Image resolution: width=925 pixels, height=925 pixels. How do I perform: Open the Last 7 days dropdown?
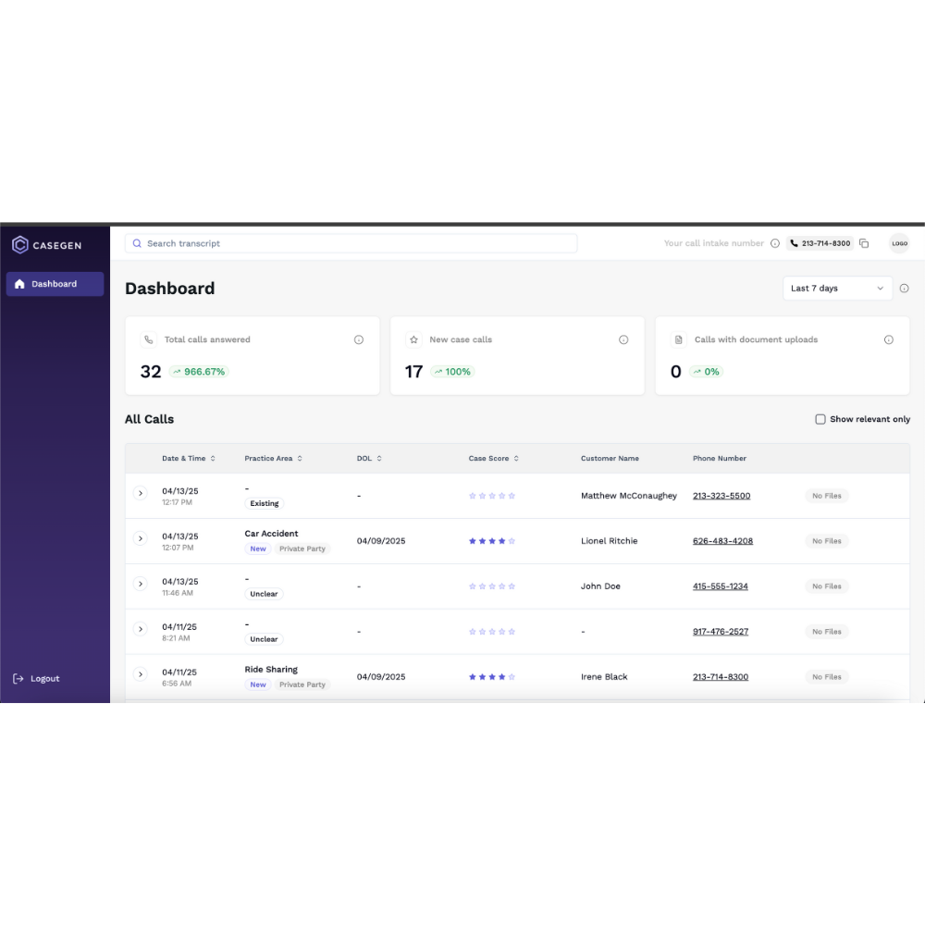coord(837,288)
